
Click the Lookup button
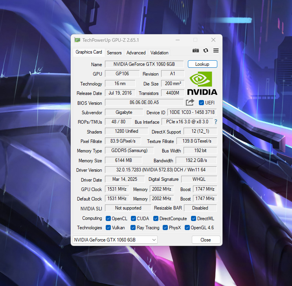202,64
